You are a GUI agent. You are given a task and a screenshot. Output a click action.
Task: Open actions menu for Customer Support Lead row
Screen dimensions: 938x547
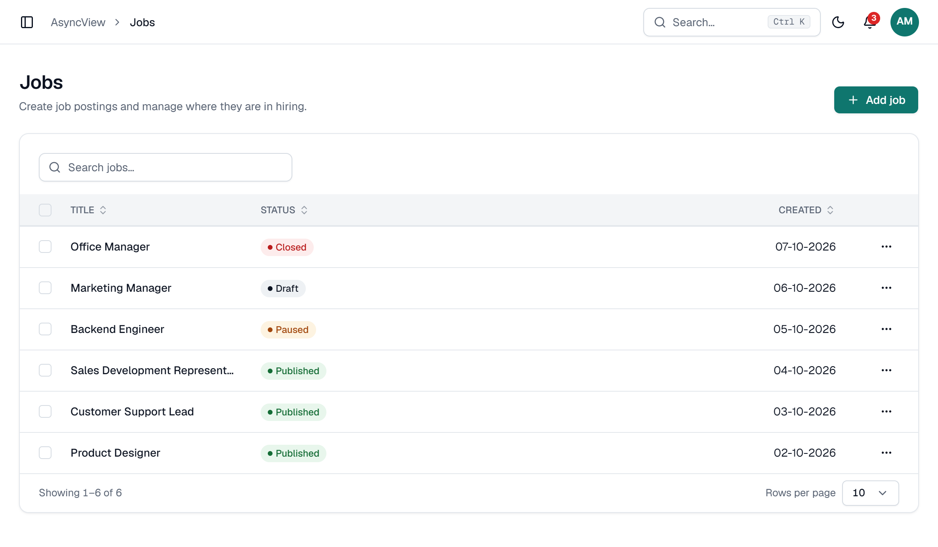click(887, 411)
